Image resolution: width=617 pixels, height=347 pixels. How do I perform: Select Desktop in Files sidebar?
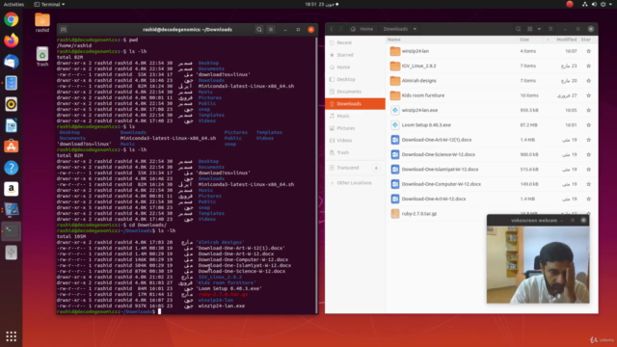(355, 79)
